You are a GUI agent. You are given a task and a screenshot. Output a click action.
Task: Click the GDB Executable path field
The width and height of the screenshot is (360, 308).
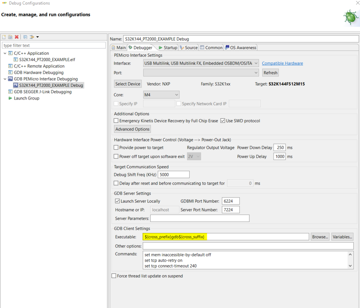226,237
